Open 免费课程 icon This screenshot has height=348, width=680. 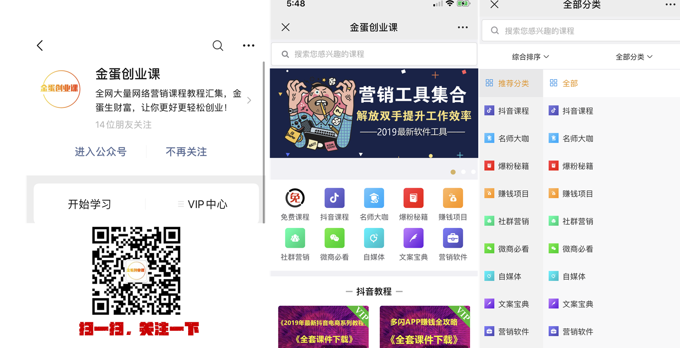[295, 204]
